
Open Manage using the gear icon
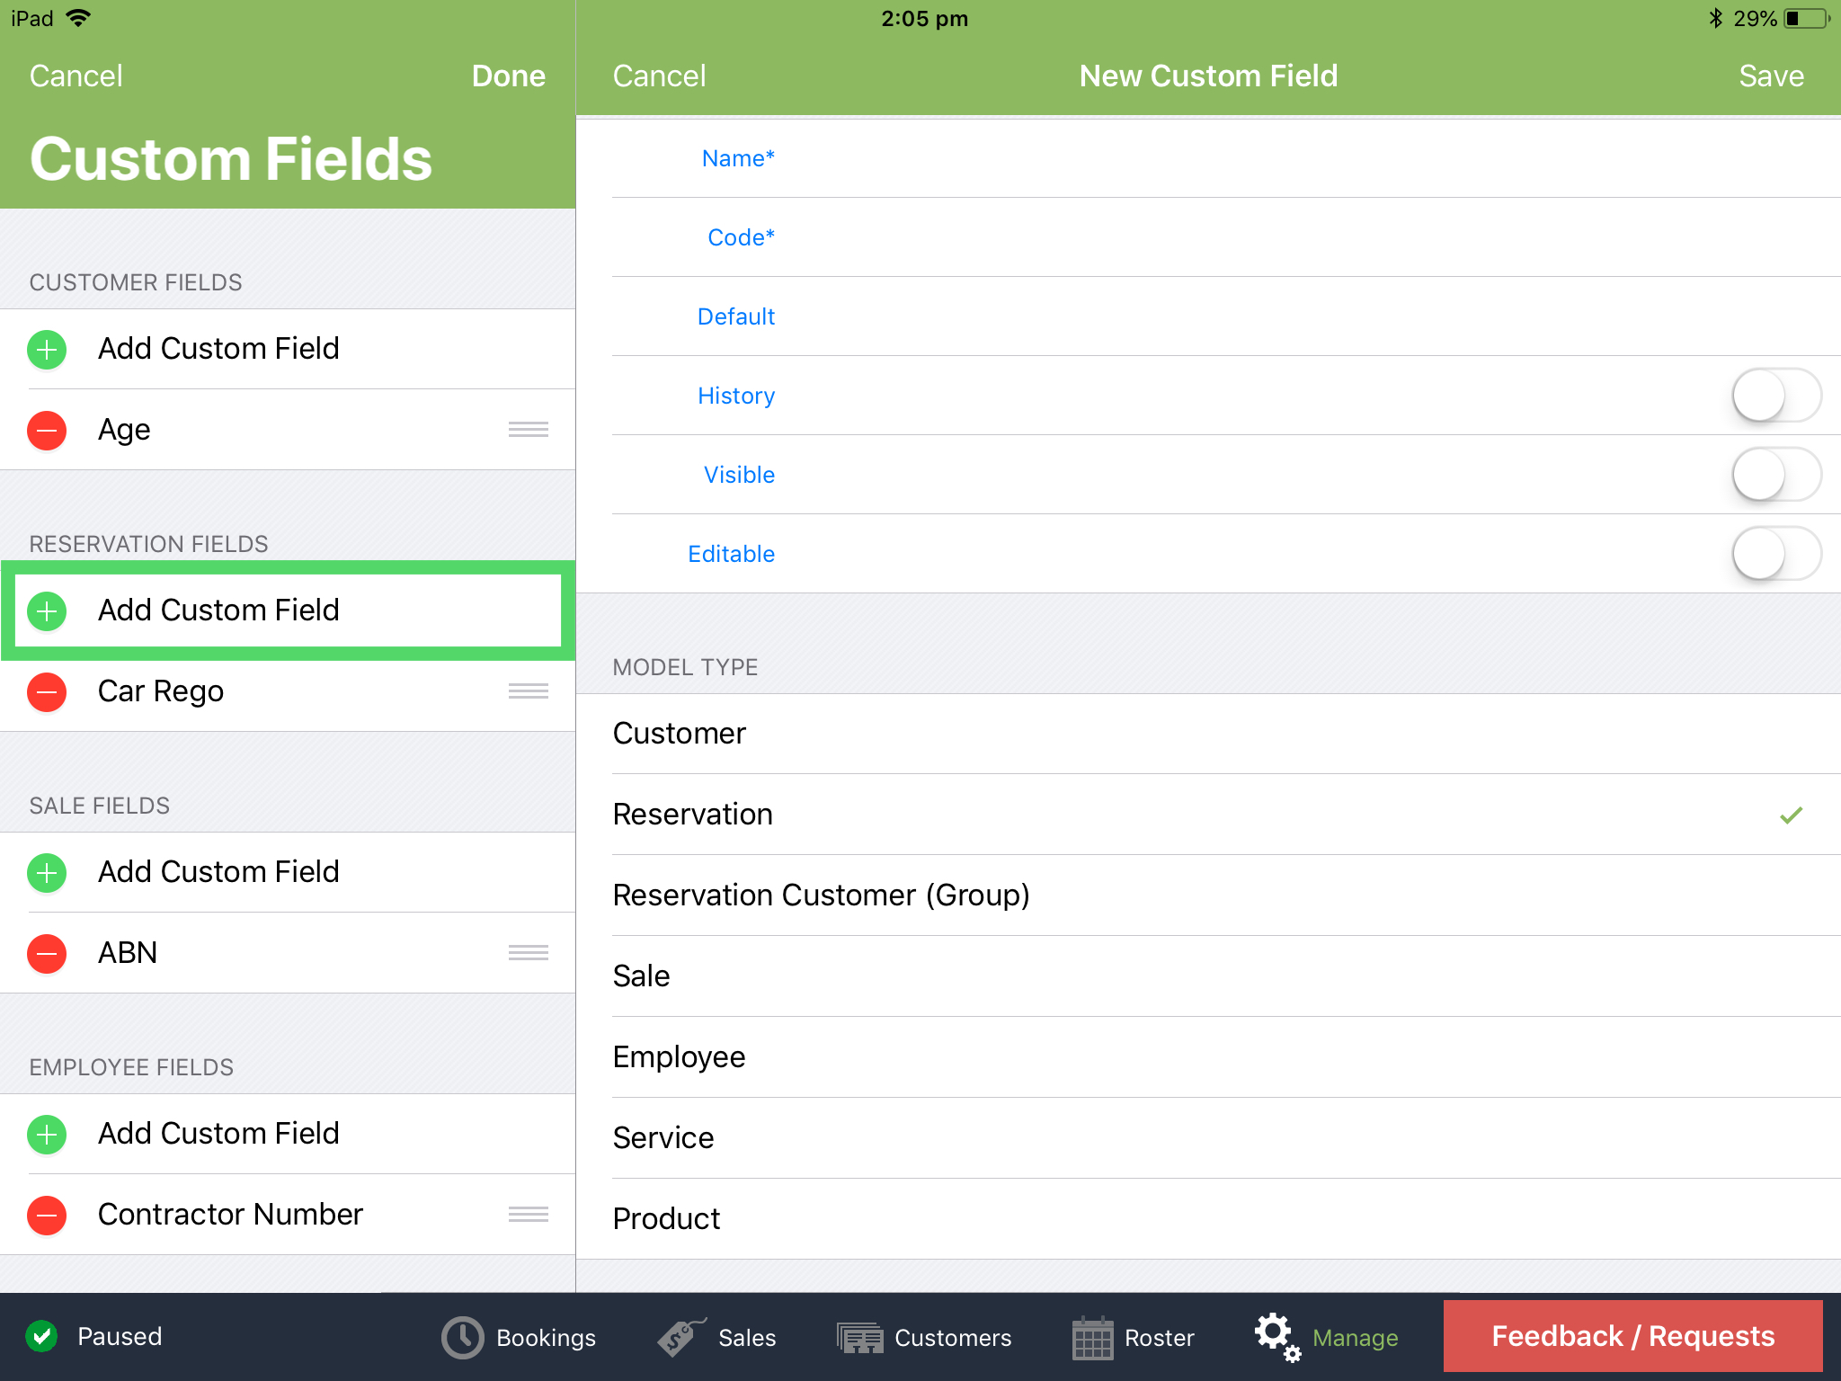click(x=1276, y=1337)
